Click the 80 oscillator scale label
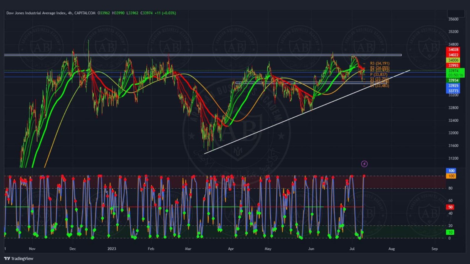The image size is (470, 264). (450, 188)
